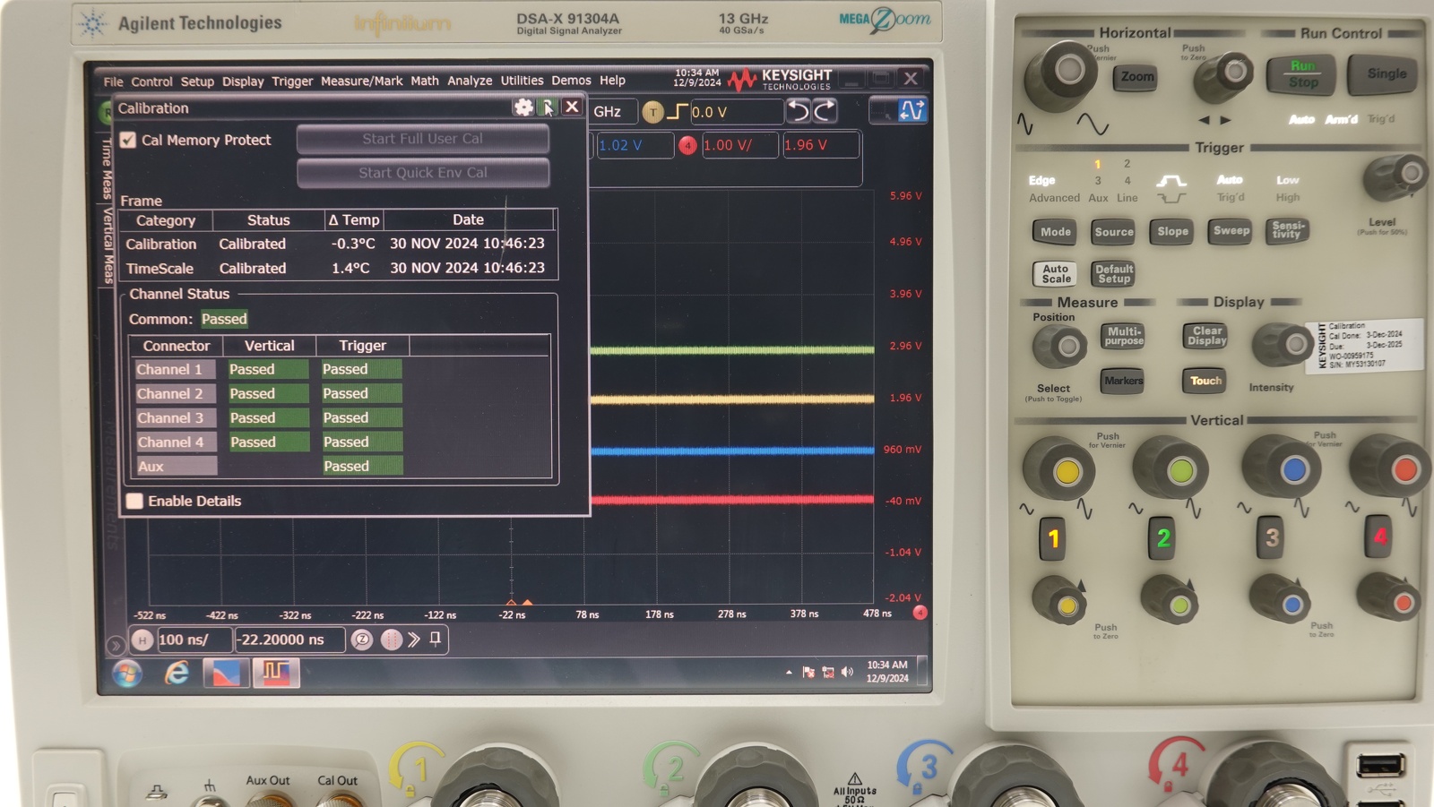Launch Internet Explorer from taskbar
1434x807 pixels.
(x=177, y=673)
